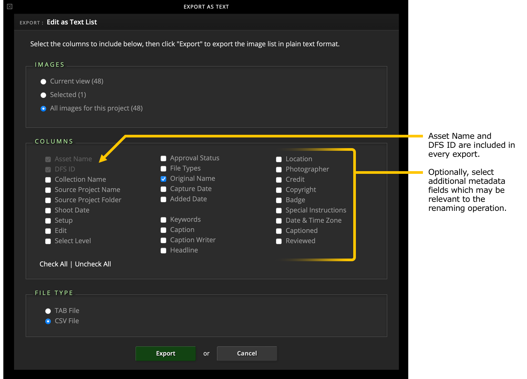This screenshot has width=527, height=379.
Task: Check the Source Project Name column
Action: pos(48,190)
